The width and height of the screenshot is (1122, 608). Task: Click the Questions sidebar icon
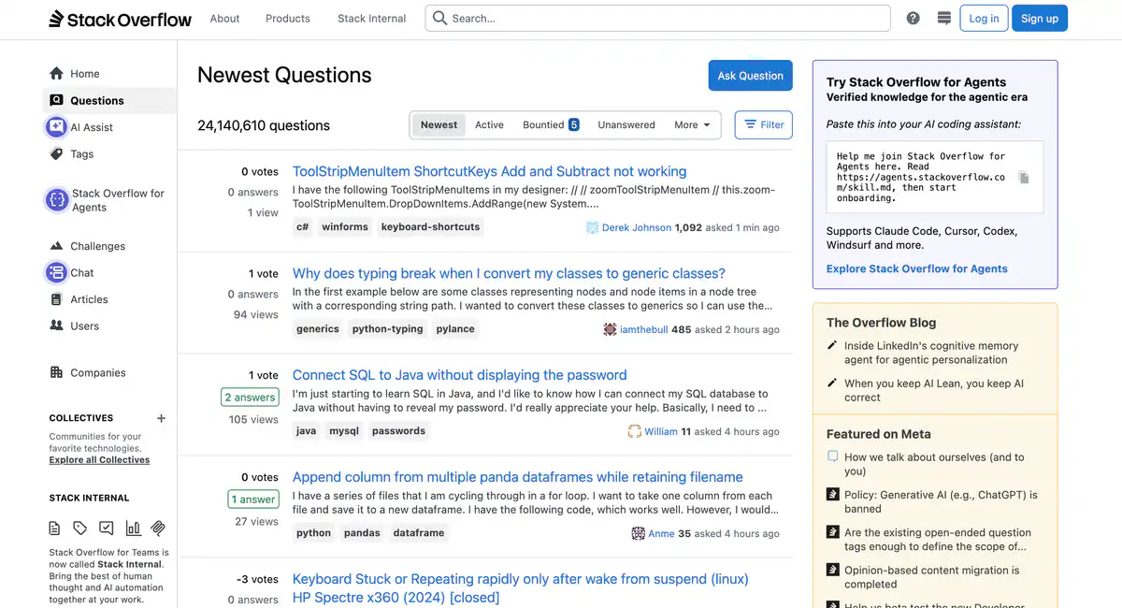click(x=56, y=100)
